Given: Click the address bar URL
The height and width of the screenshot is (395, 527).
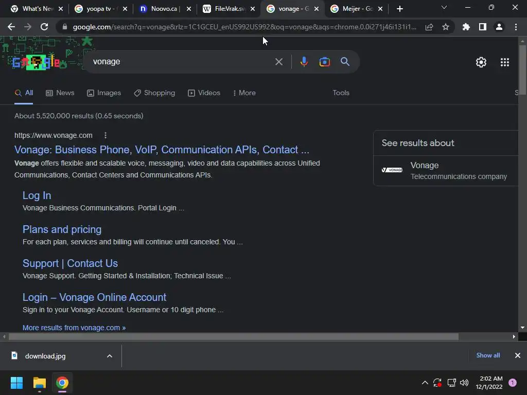Looking at the screenshot, I should [244, 27].
